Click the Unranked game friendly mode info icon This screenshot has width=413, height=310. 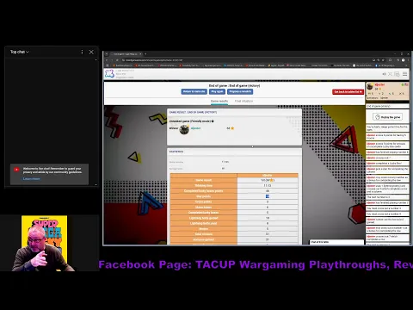point(213,121)
